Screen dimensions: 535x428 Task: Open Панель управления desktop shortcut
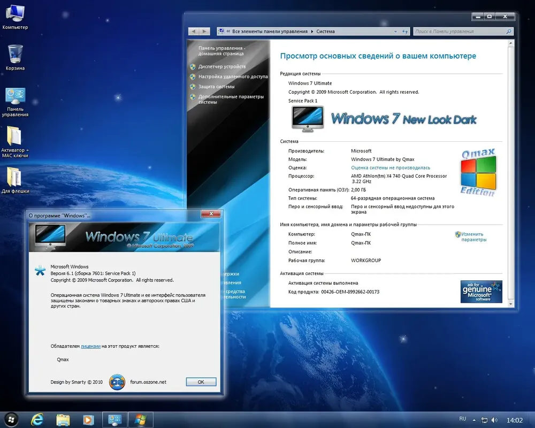tap(15, 102)
